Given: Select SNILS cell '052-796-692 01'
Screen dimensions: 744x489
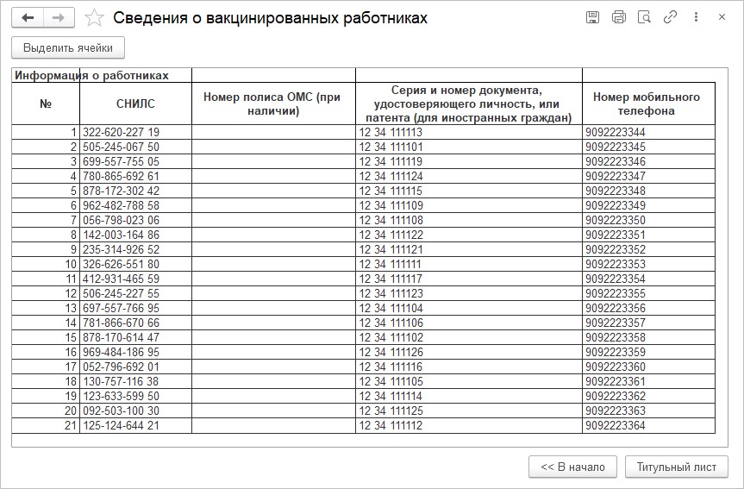Looking at the screenshot, I should coord(135,367).
